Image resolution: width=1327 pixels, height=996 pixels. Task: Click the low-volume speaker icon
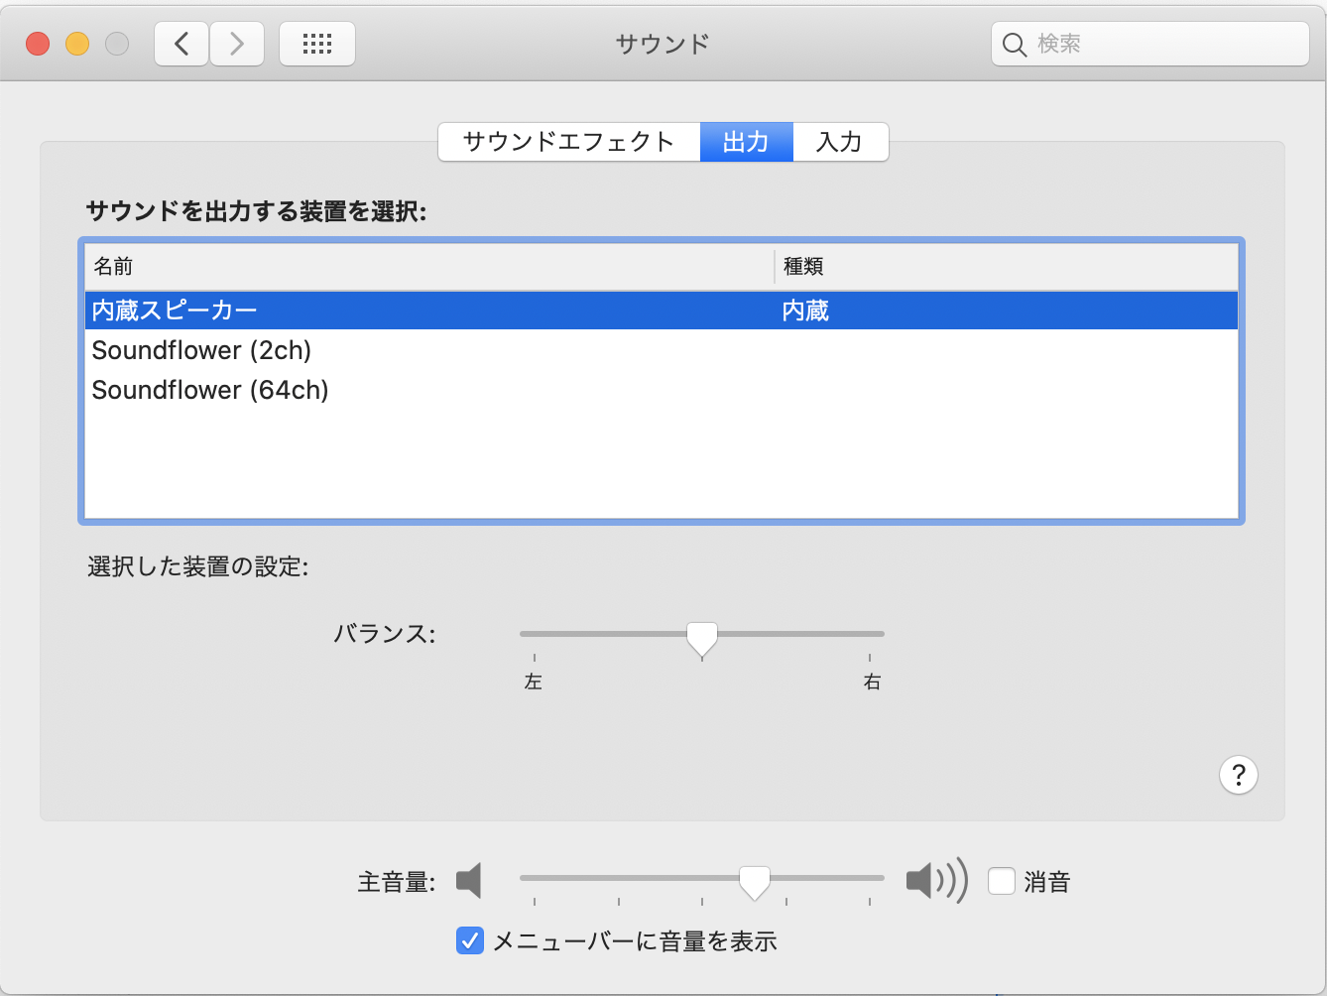[468, 880]
